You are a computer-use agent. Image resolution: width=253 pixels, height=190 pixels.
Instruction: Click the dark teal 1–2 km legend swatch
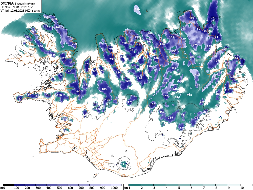coord(135,185)
